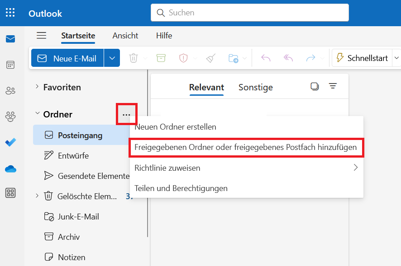The height and width of the screenshot is (266, 401).
Task: Click the Sweep broom icon
Action: pos(211,58)
